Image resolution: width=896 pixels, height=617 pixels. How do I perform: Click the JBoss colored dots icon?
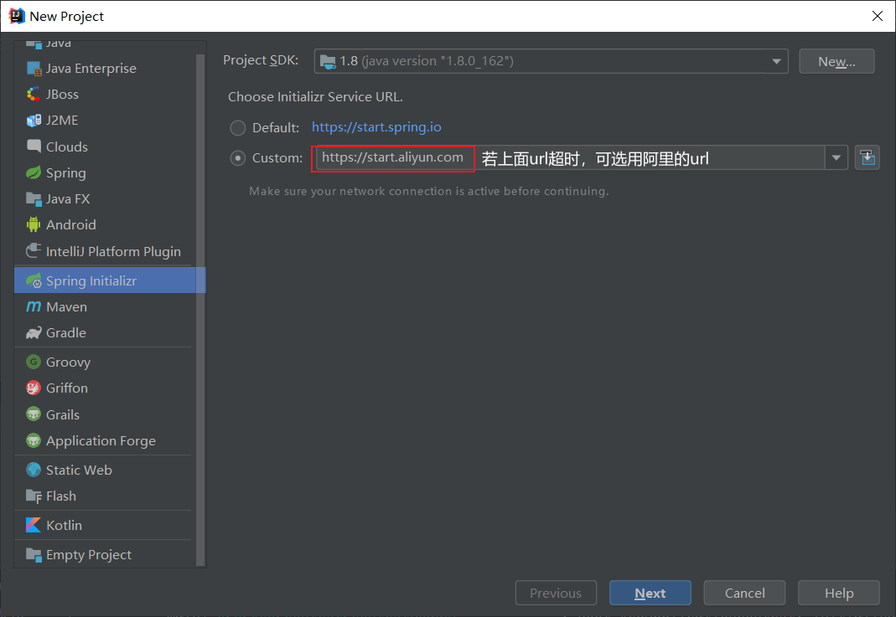click(x=34, y=94)
